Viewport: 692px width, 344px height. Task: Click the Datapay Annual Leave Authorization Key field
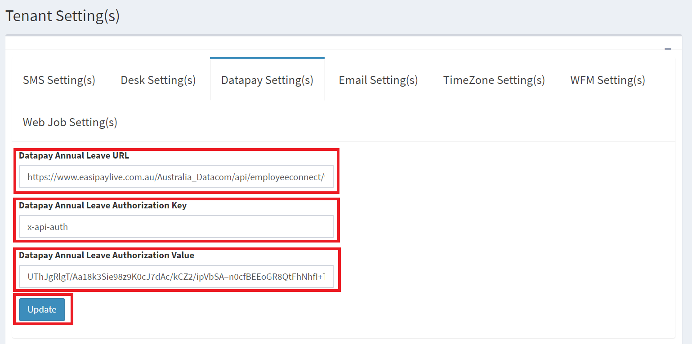click(177, 227)
